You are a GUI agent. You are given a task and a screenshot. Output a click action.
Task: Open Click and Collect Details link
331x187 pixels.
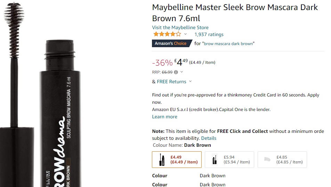coord(209,138)
